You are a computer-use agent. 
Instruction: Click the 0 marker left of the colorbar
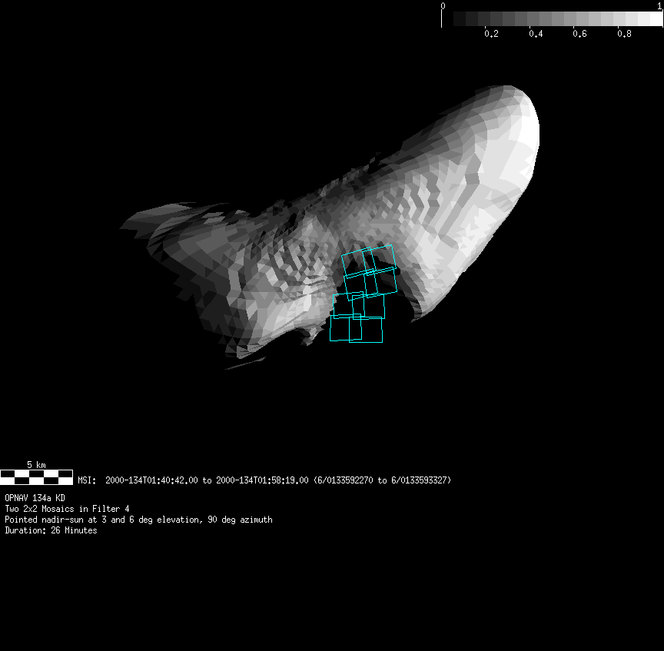443,5
